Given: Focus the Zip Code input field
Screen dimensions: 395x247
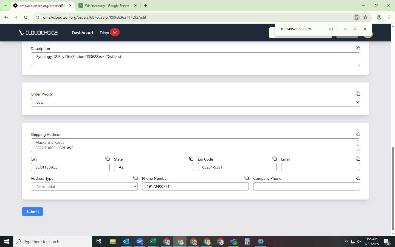Looking at the screenshot, I should (237, 167).
